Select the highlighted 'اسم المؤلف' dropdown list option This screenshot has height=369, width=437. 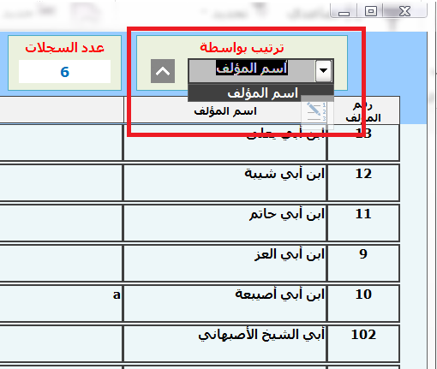point(260,93)
